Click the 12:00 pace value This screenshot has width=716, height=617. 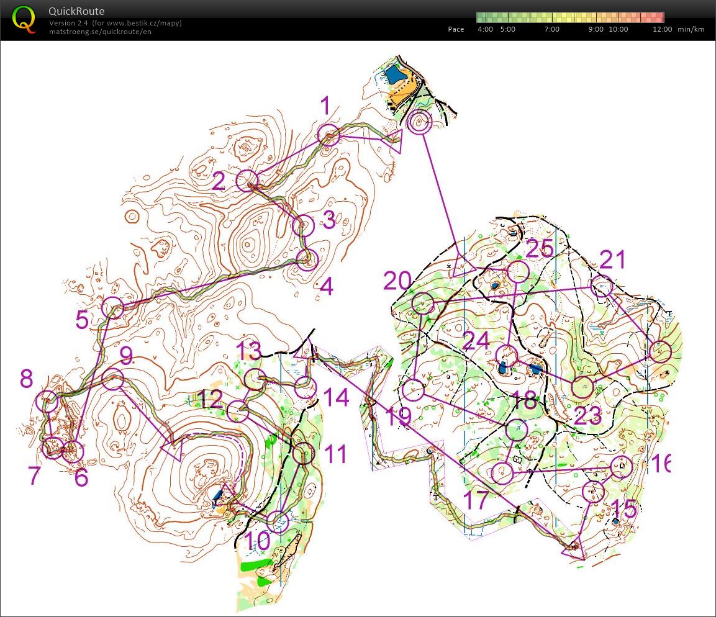[662, 29]
